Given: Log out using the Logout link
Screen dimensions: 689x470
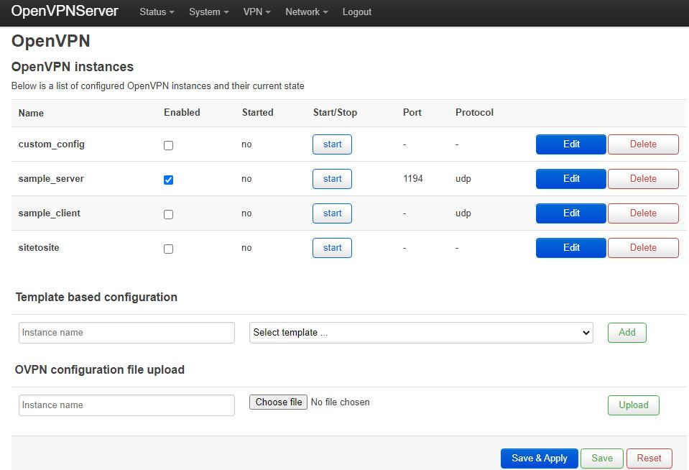Looking at the screenshot, I should [357, 12].
